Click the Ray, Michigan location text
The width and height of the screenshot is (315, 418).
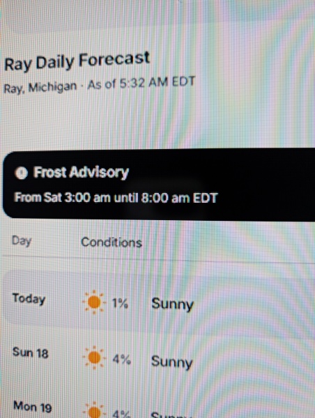40,87
